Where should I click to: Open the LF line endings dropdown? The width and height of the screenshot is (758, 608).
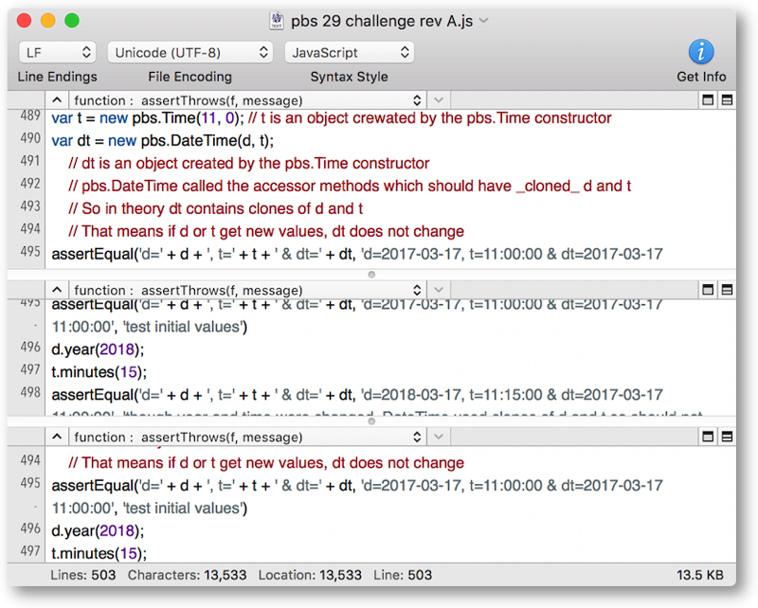57,52
